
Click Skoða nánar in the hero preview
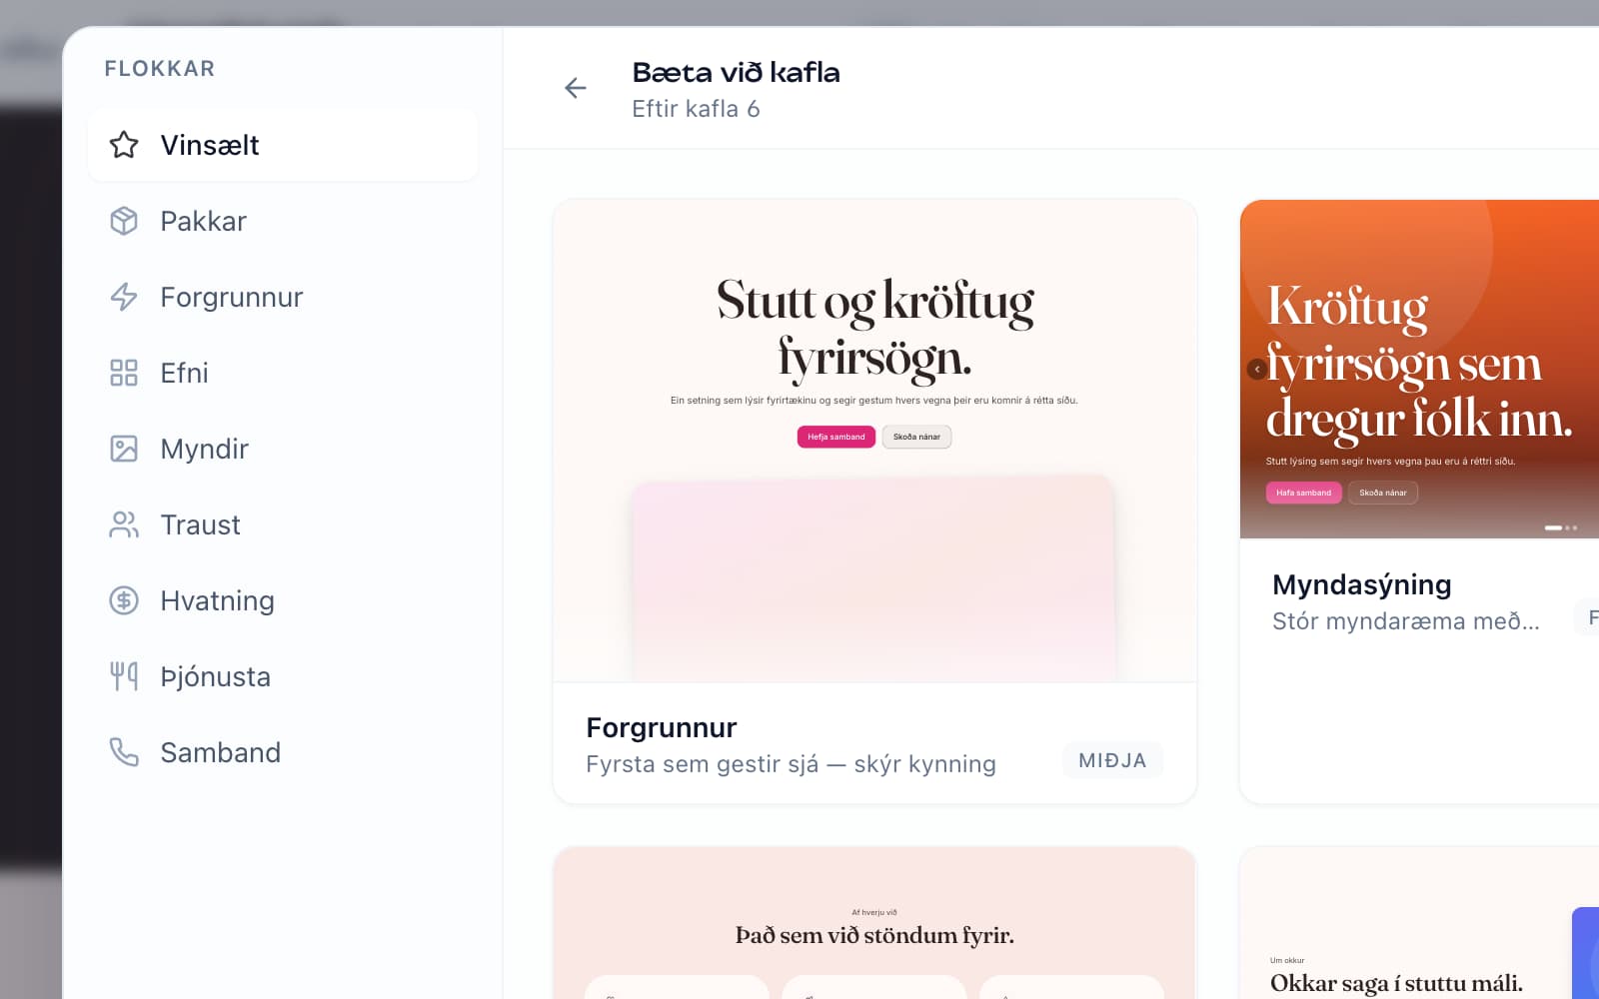click(916, 437)
